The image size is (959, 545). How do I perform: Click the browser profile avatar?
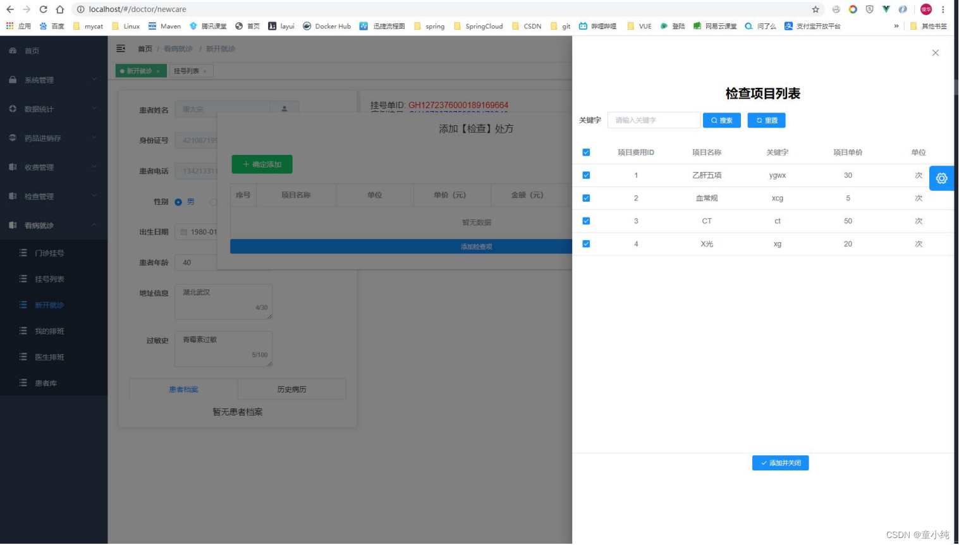click(926, 9)
